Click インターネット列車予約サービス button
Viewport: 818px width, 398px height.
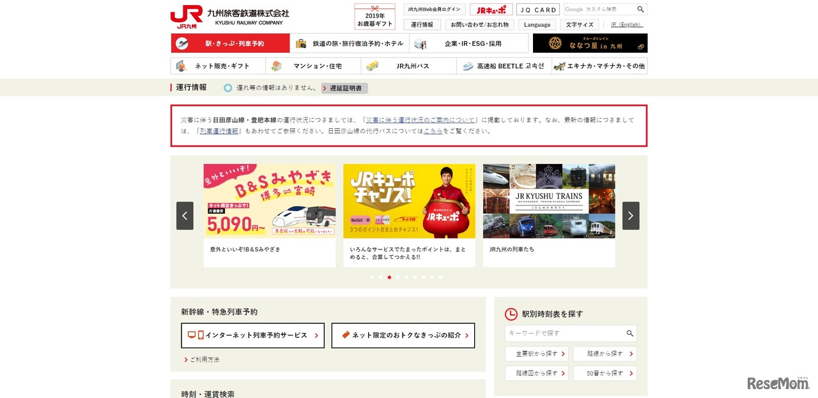pos(252,335)
